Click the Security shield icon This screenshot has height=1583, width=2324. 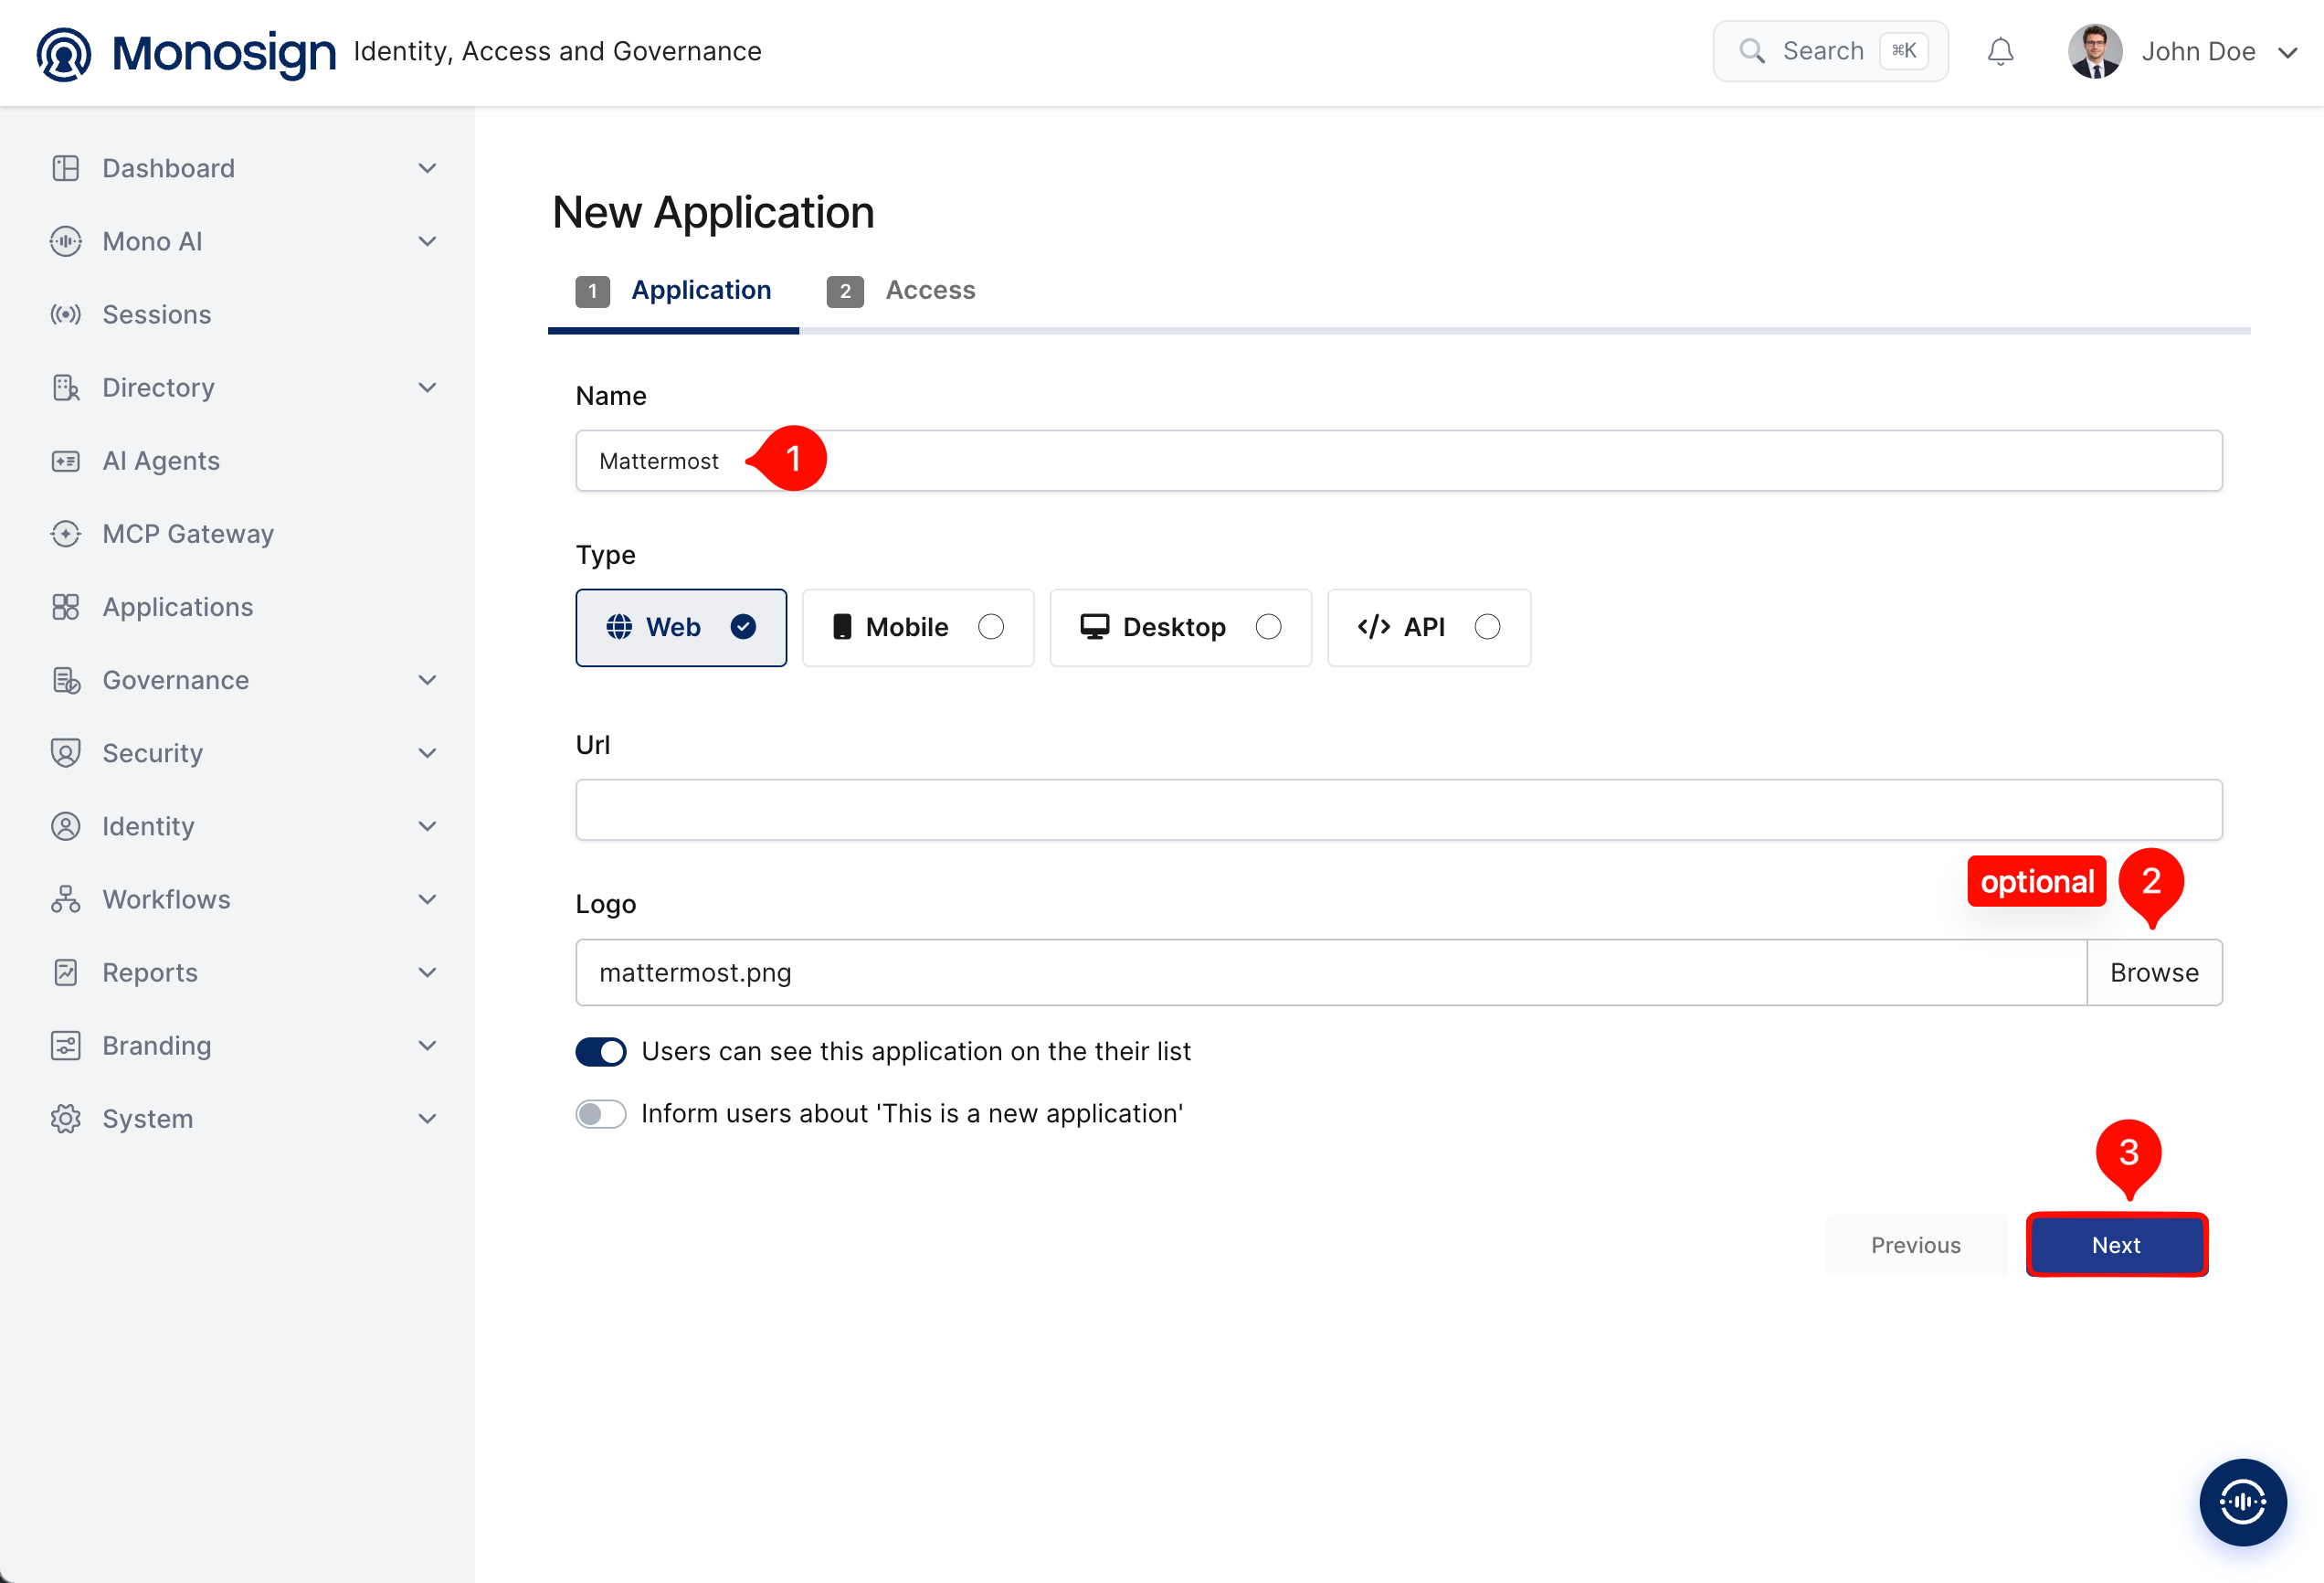point(66,752)
